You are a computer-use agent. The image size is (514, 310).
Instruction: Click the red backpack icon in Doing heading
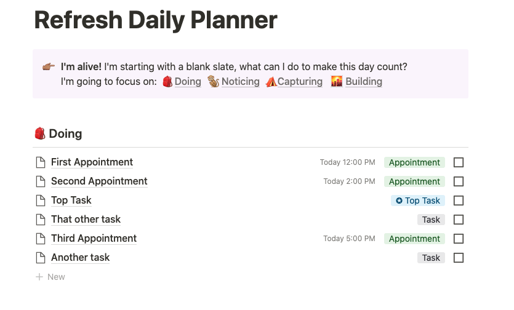click(x=40, y=133)
